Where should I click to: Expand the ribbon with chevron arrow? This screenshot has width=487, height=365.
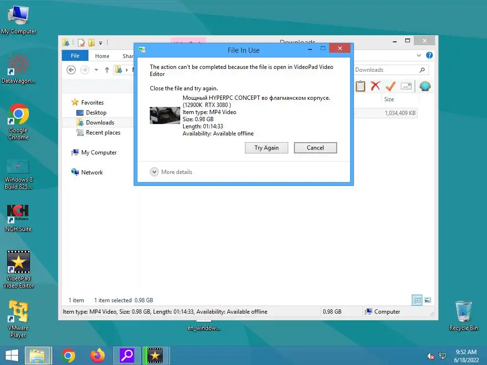(x=419, y=55)
